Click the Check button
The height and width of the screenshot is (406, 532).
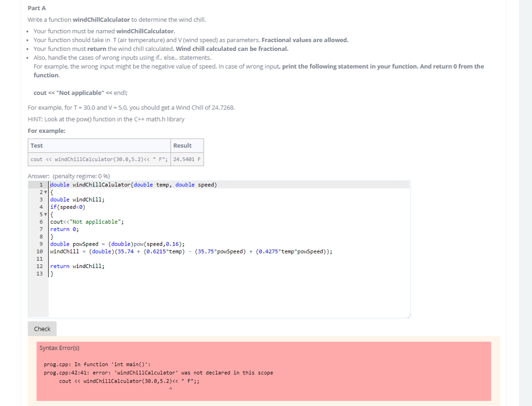pyautogui.click(x=42, y=328)
